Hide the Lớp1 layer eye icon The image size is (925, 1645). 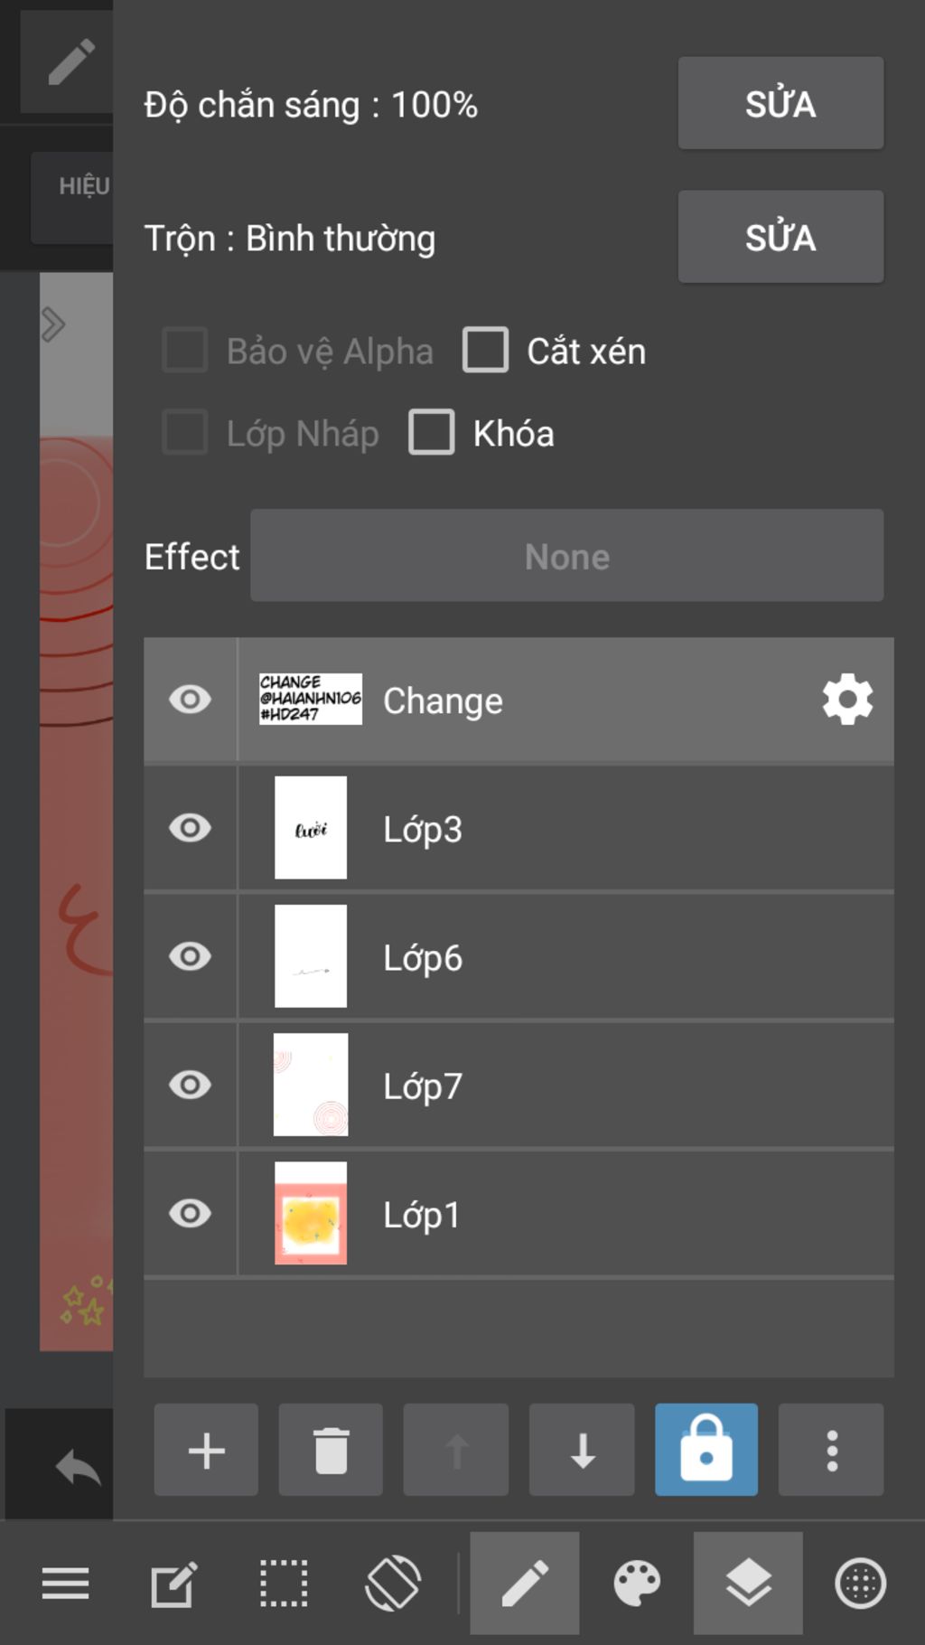[x=190, y=1213]
